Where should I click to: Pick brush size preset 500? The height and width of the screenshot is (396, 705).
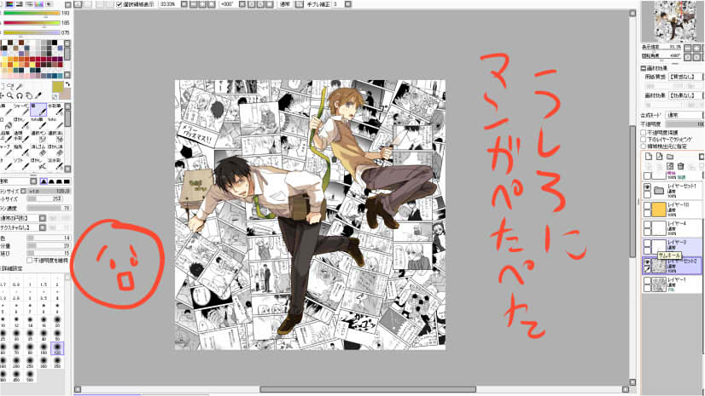(30, 376)
